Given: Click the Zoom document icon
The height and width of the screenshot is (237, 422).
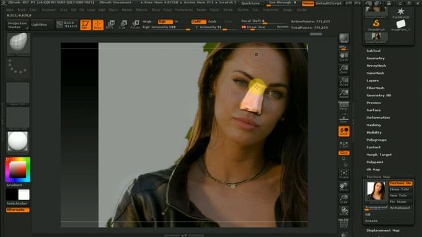Looking at the screenshot, I should click(344, 69).
